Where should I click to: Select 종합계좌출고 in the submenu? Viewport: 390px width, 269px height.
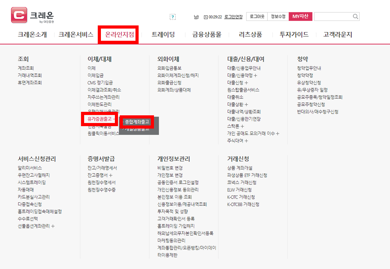click(x=137, y=122)
